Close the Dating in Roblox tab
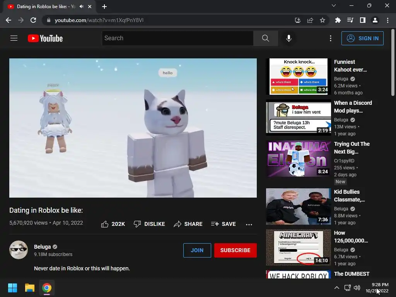396x297 pixels. pyautogui.click(x=90, y=7)
